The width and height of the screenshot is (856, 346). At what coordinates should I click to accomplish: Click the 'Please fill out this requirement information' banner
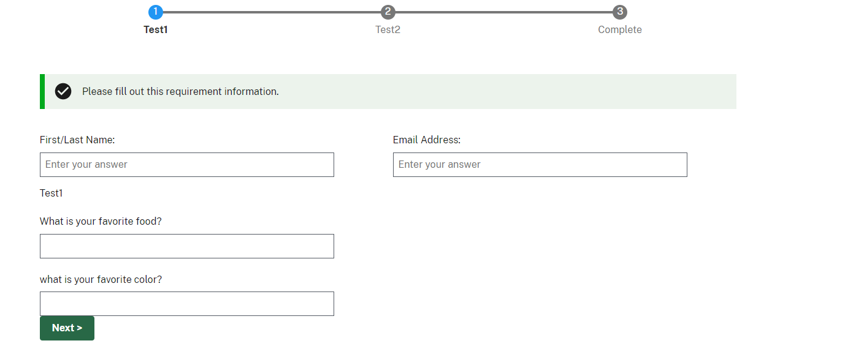click(388, 91)
